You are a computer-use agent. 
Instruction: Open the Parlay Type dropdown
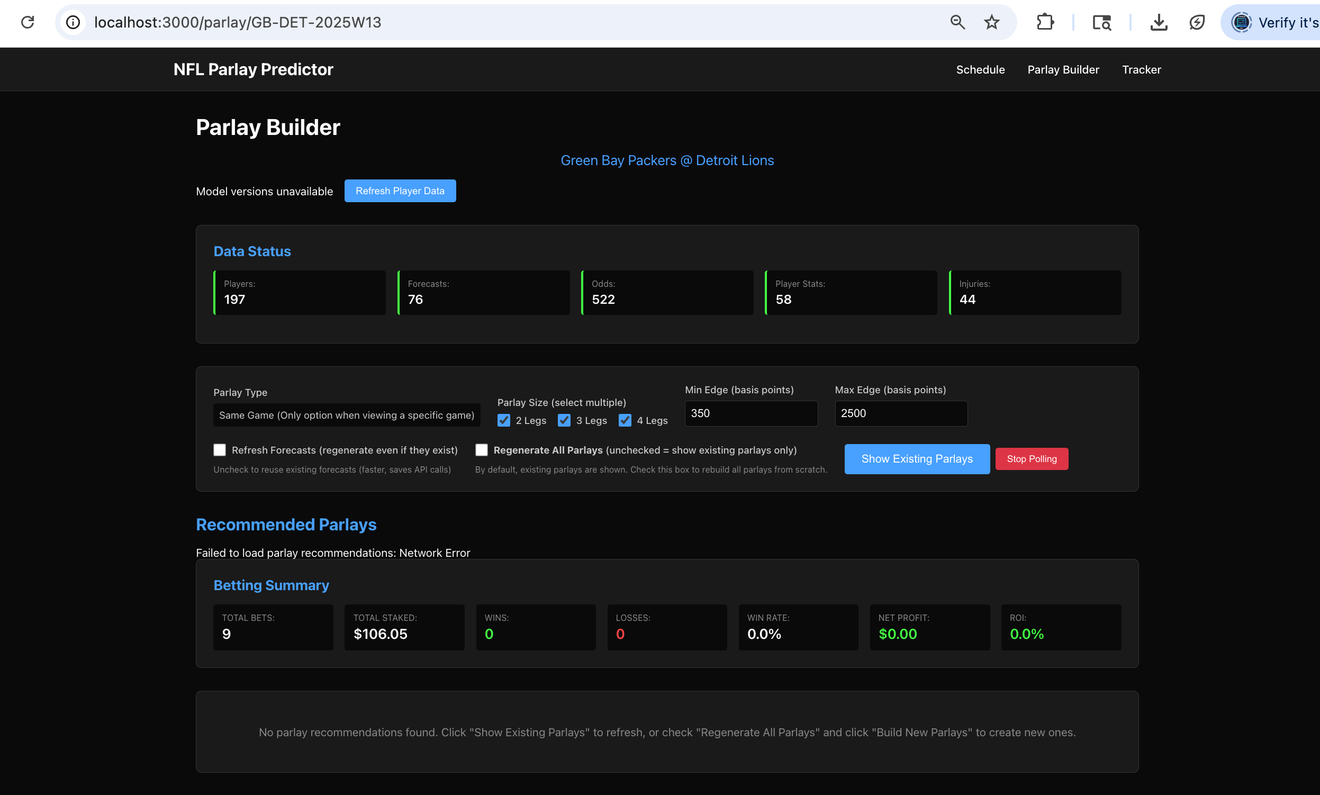(347, 415)
